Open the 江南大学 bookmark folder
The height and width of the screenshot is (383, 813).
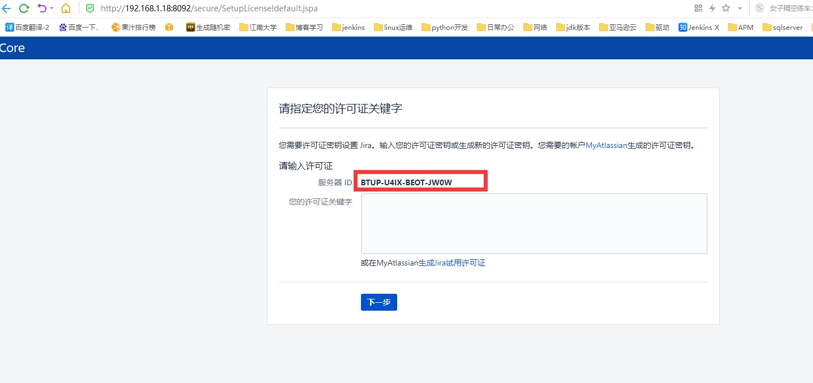(x=258, y=27)
